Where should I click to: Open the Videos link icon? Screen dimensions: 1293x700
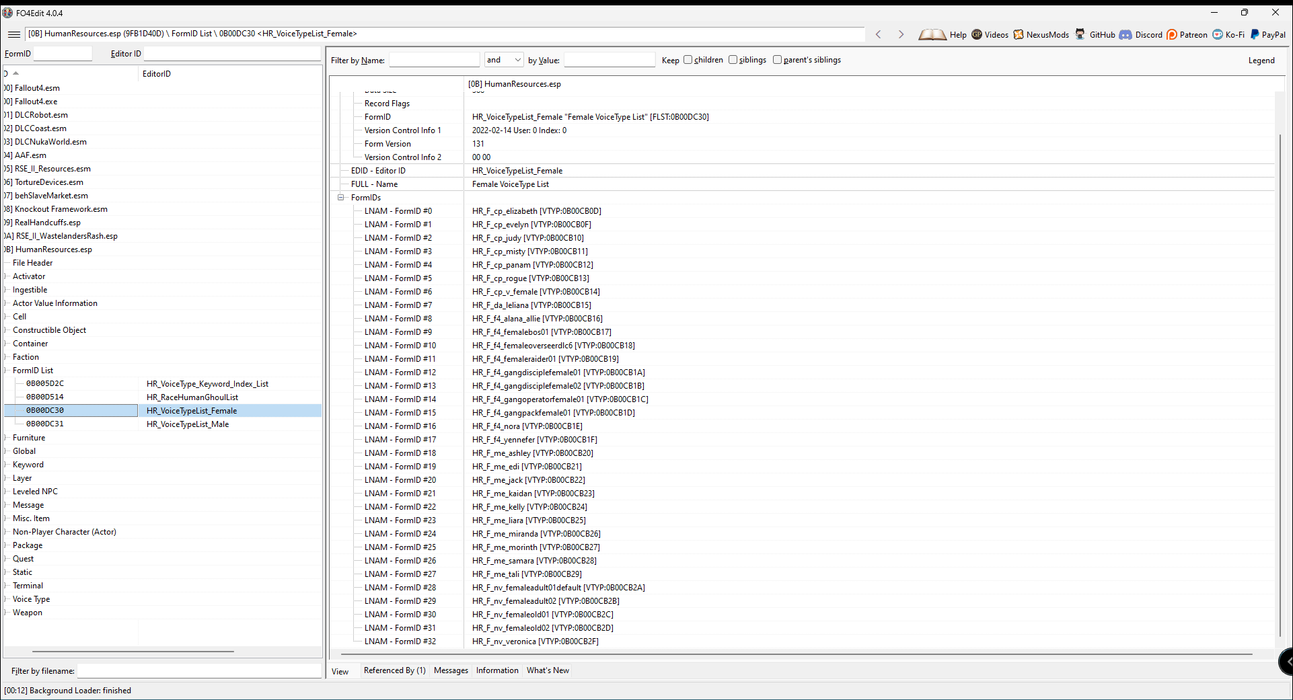tap(977, 34)
